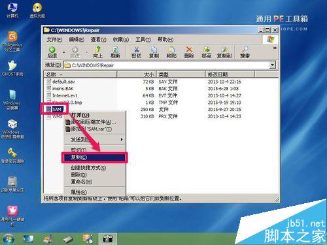Open the Windows installer desktop icon

click(12, 99)
